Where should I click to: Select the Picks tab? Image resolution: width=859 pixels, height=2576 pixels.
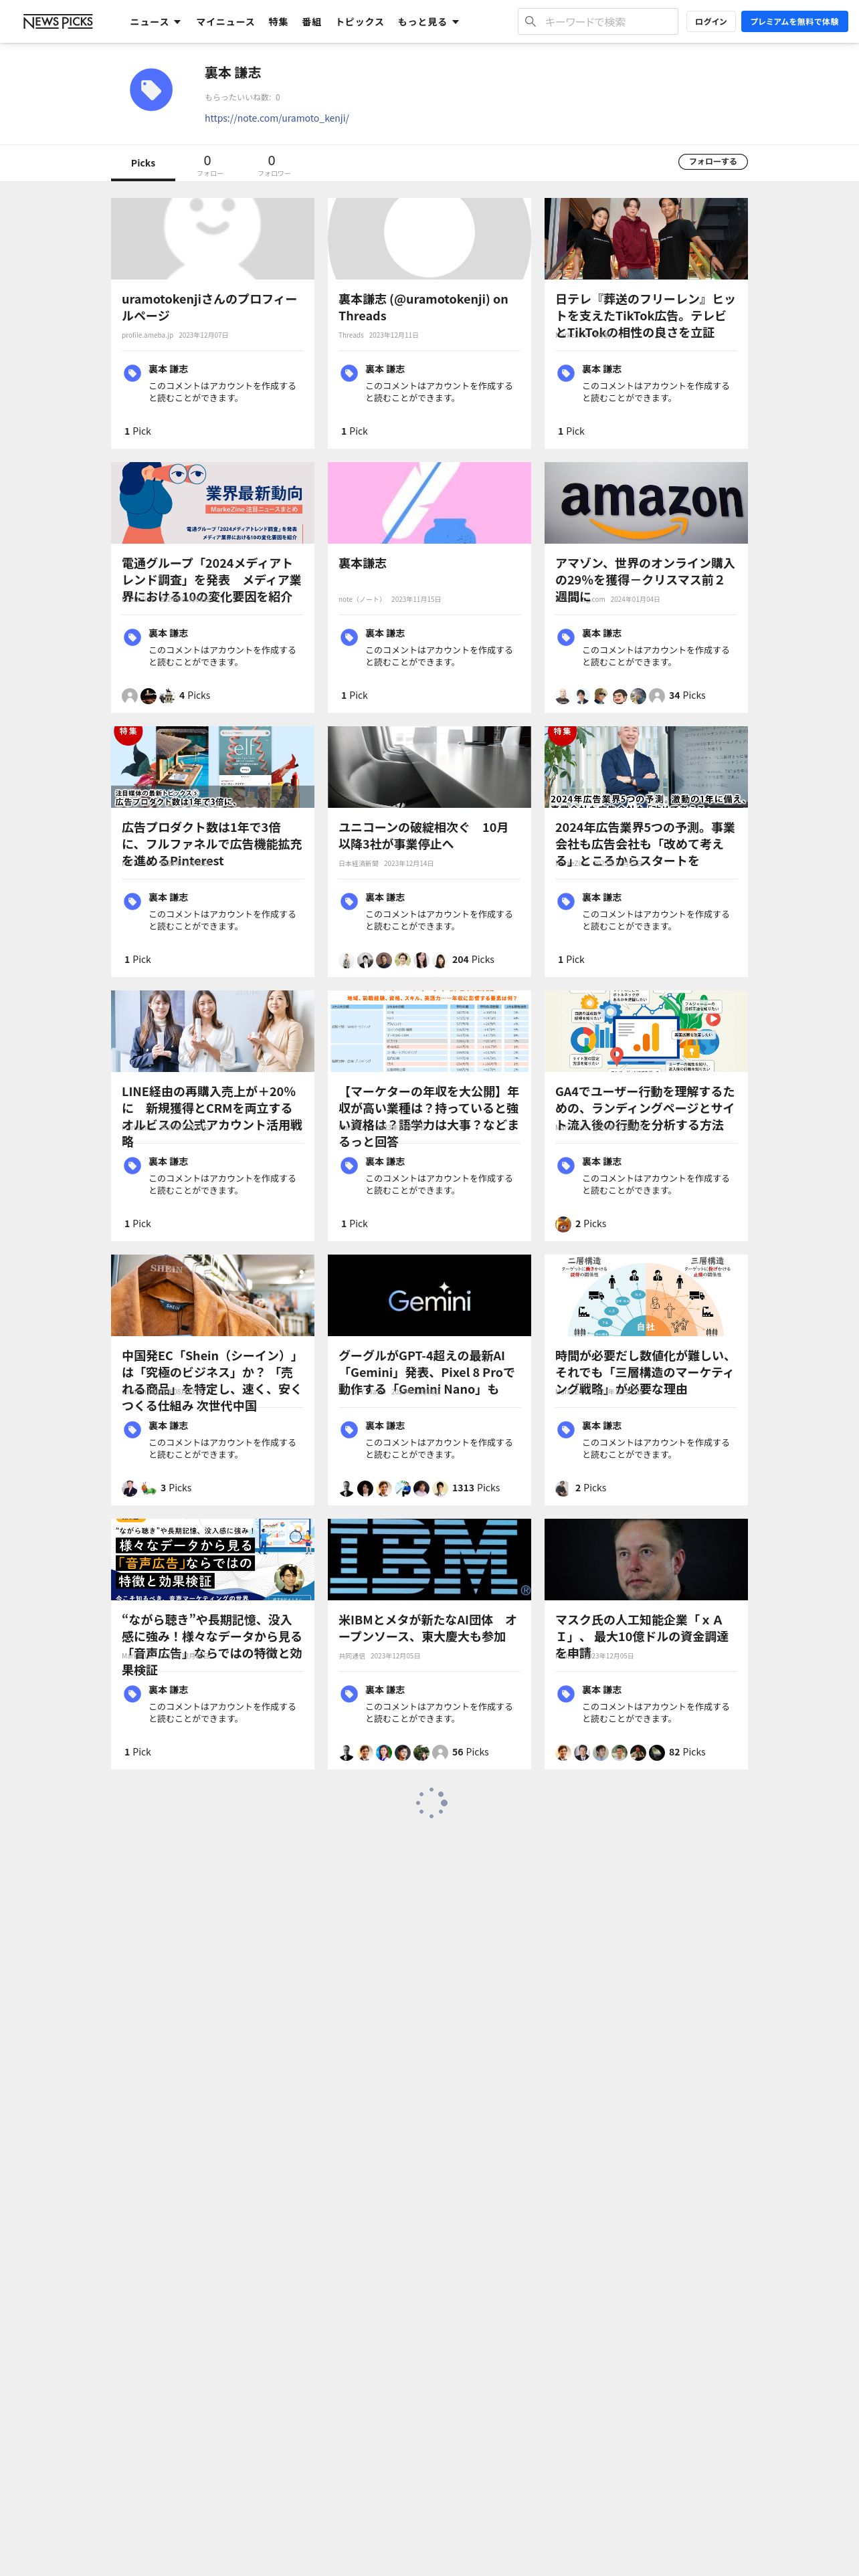143,163
